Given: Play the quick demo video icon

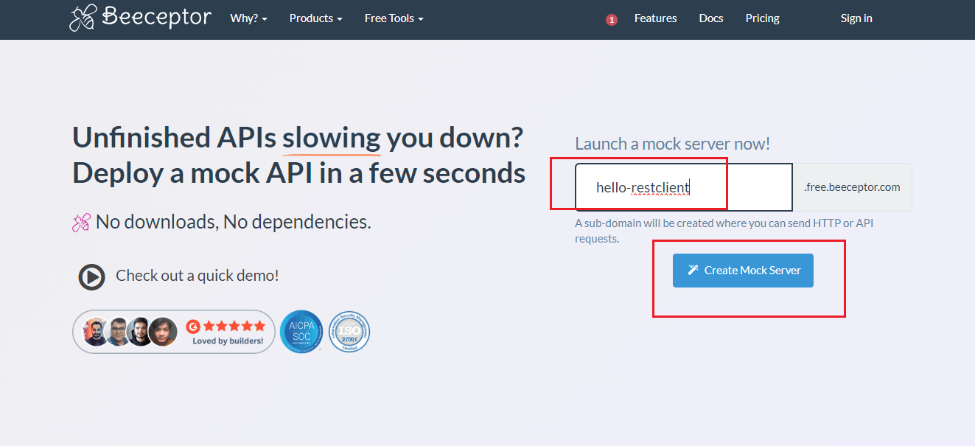Looking at the screenshot, I should (x=92, y=276).
